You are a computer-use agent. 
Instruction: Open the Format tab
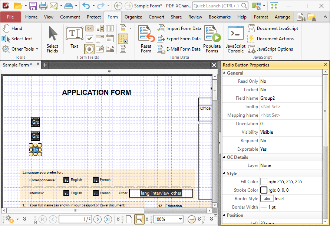[261, 17]
